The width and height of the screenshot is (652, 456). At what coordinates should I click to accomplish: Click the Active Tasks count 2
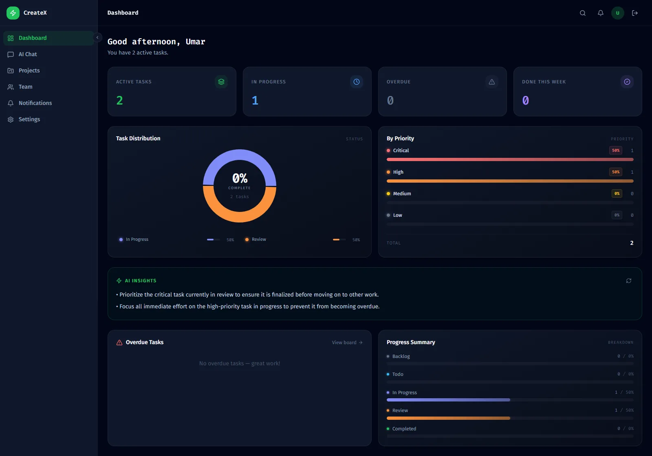tap(119, 100)
